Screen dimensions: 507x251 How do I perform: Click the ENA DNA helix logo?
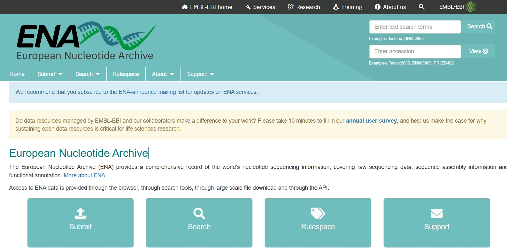pyautogui.click(x=117, y=35)
